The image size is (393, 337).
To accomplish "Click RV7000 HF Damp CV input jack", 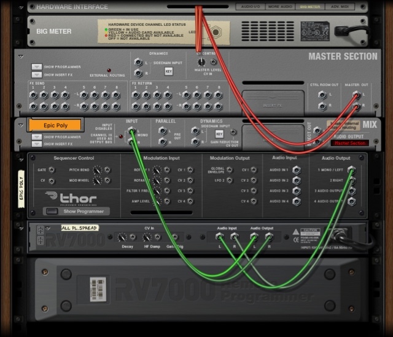I will click(157, 237).
